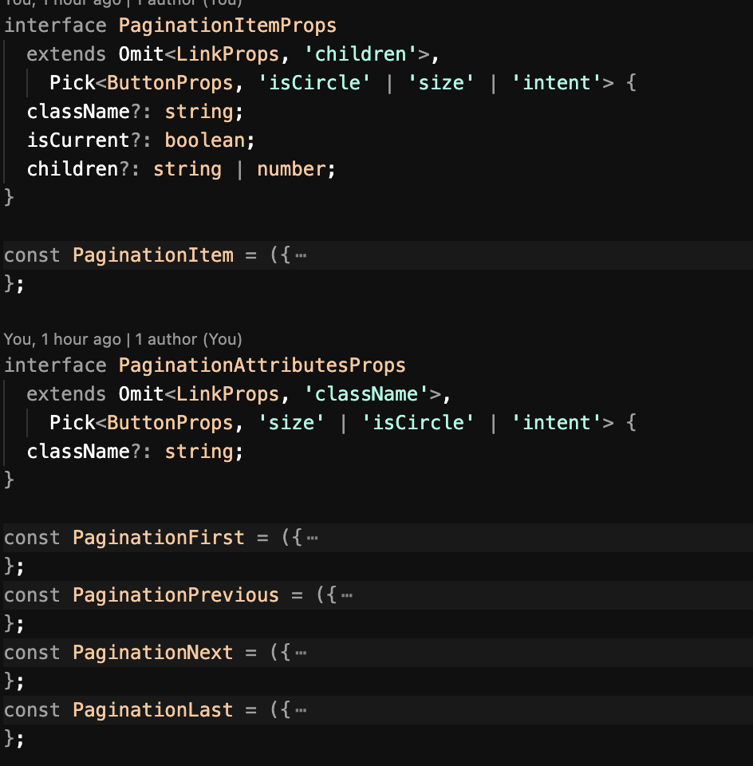
Task: Click the PaginationItemProps interface name
Action: point(227,26)
